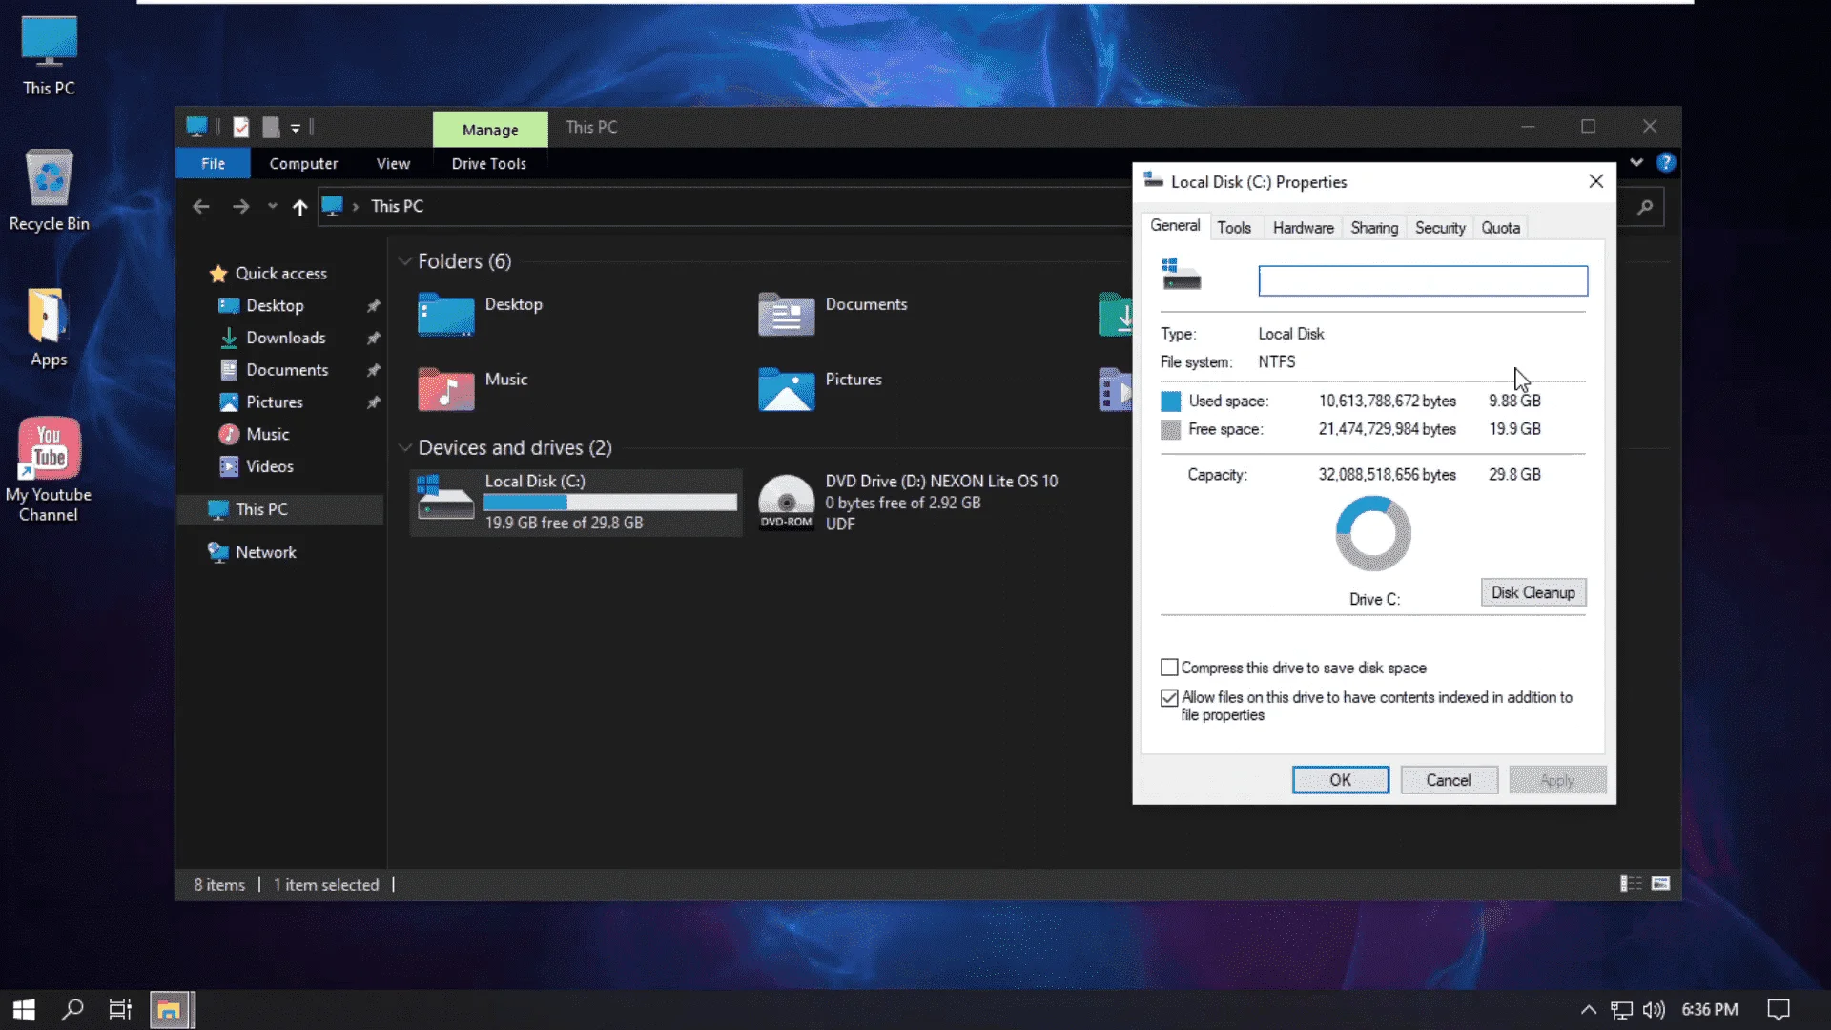This screenshot has height=1030, width=1831.
Task: Go forward in Explorer navigation
Action: point(240,206)
